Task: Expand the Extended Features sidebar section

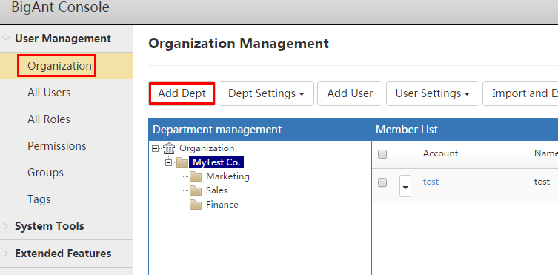Action: [6, 254]
